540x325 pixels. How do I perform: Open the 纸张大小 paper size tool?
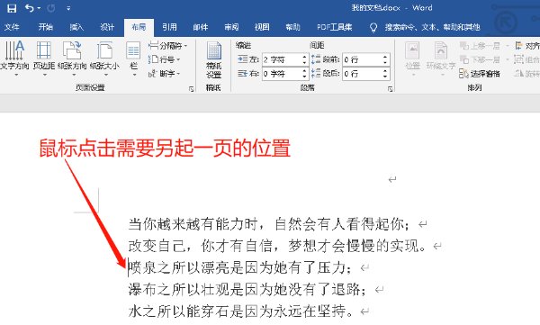[104, 59]
